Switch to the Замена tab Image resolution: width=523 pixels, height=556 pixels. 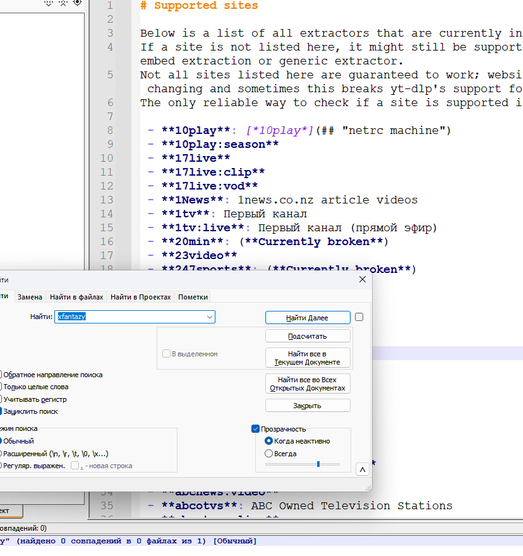(x=30, y=297)
